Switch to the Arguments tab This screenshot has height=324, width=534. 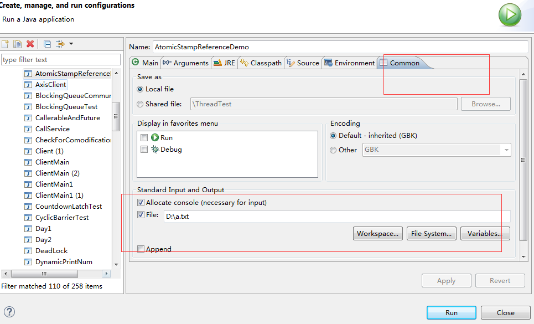point(185,63)
